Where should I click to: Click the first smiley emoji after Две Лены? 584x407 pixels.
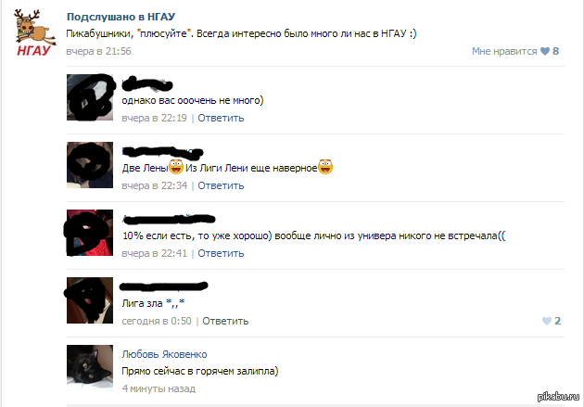(x=176, y=167)
